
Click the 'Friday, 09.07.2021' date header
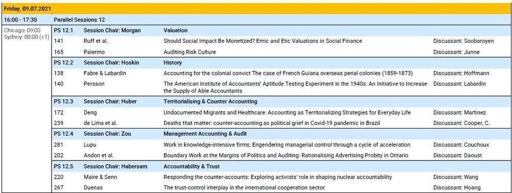coord(27,9)
